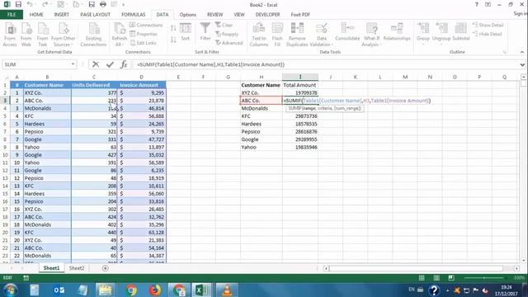The width and height of the screenshot is (528, 297).
Task: Adjust the zoom slider
Action: tap(484, 278)
